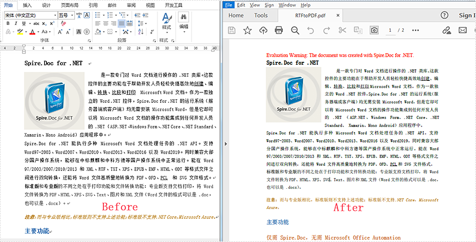
Task: Open Find text magnifier in Acrobat
Action: coord(295,30)
